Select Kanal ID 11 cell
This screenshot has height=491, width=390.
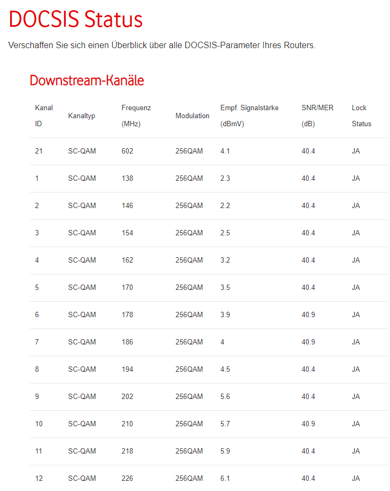click(39, 450)
